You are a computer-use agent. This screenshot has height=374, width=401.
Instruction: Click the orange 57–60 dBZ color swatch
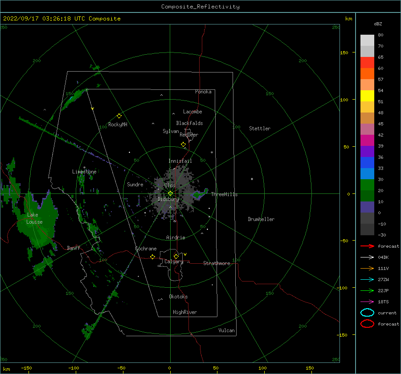(x=367, y=74)
